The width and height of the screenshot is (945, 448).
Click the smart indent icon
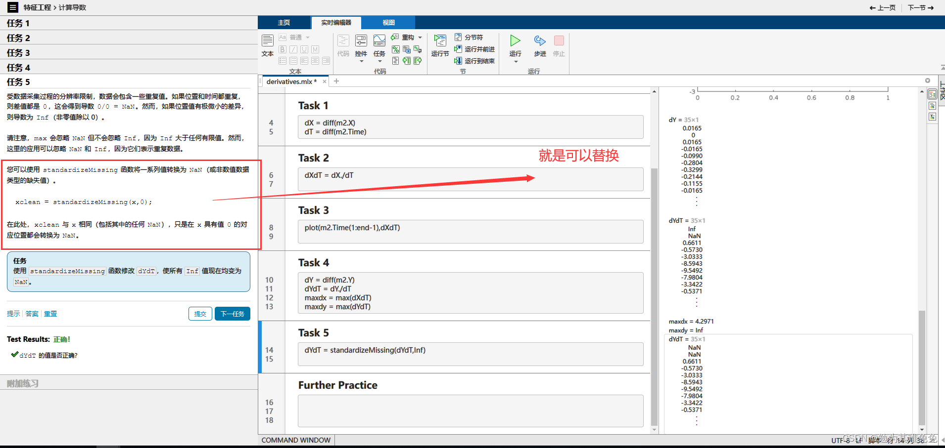(x=396, y=61)
